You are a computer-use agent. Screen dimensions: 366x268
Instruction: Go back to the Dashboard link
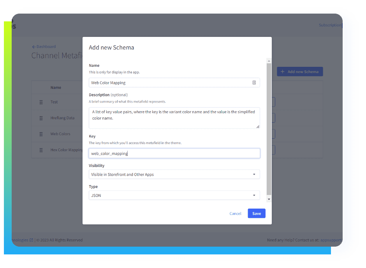46,47
